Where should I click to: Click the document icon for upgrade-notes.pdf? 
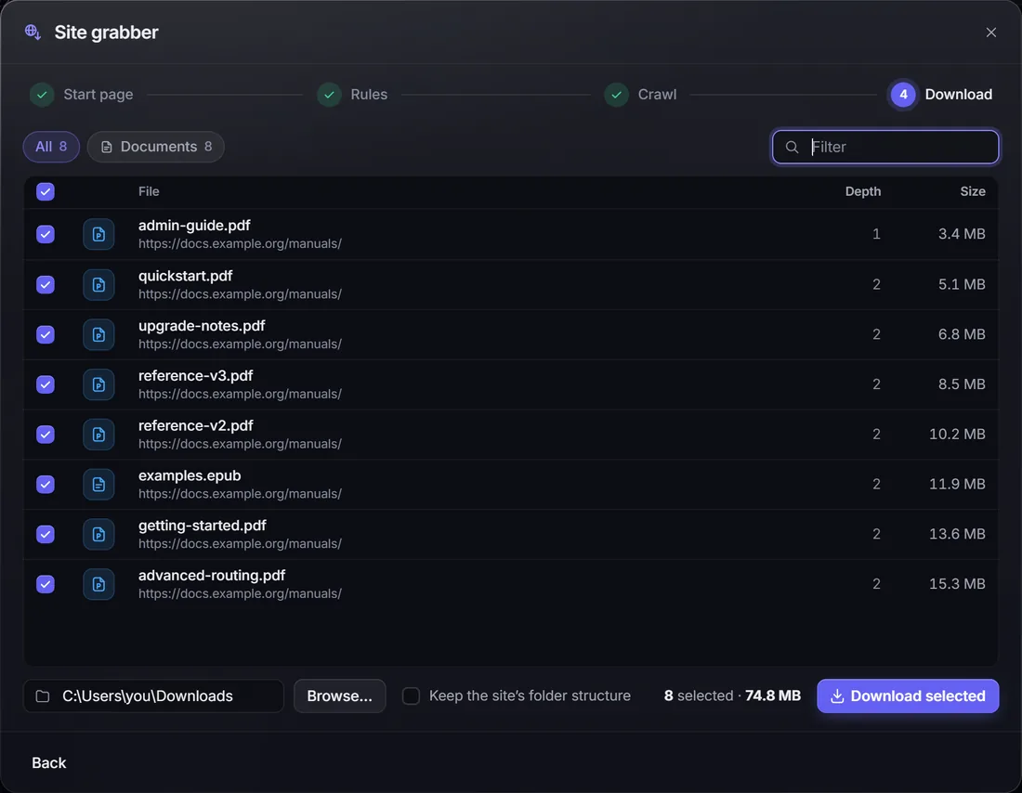pos(98,335)
